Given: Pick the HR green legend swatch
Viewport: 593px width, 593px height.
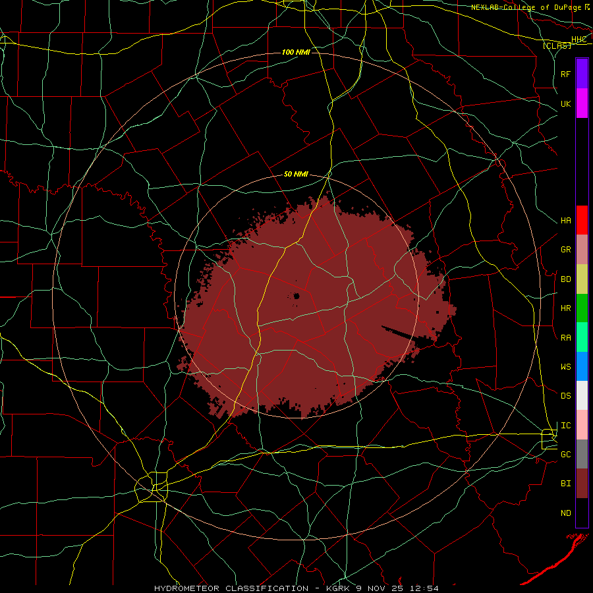Looking at the screenshot, I should 582,308.
